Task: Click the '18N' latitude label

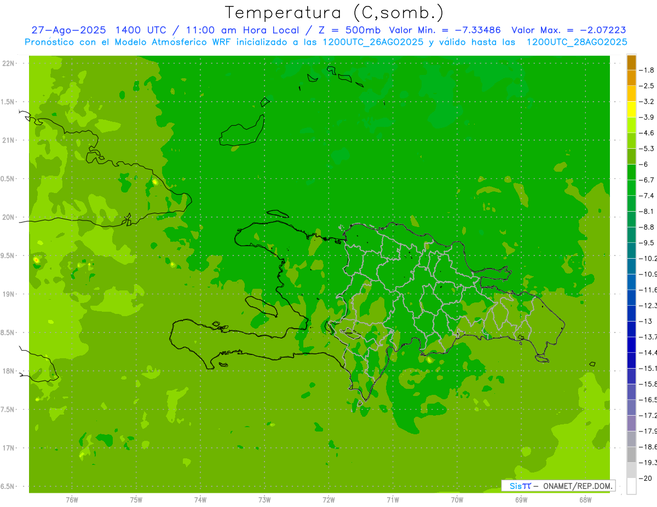Action: tap(9, 371)
